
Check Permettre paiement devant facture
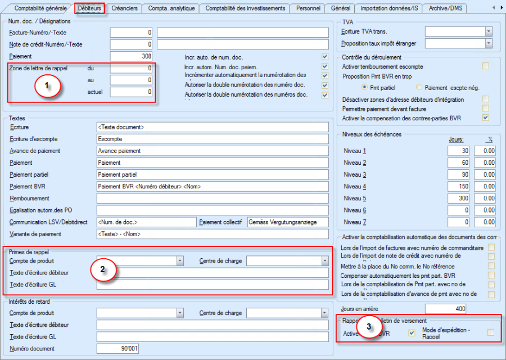[485, 108]
